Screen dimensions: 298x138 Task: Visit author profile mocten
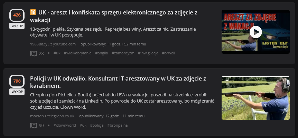(37, 116)
